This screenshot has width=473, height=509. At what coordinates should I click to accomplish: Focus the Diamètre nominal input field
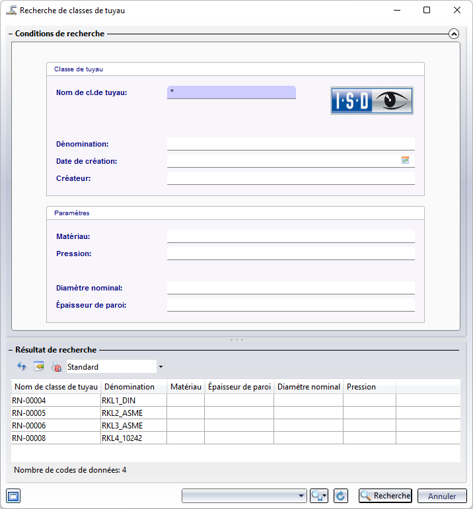coord(291,288)
